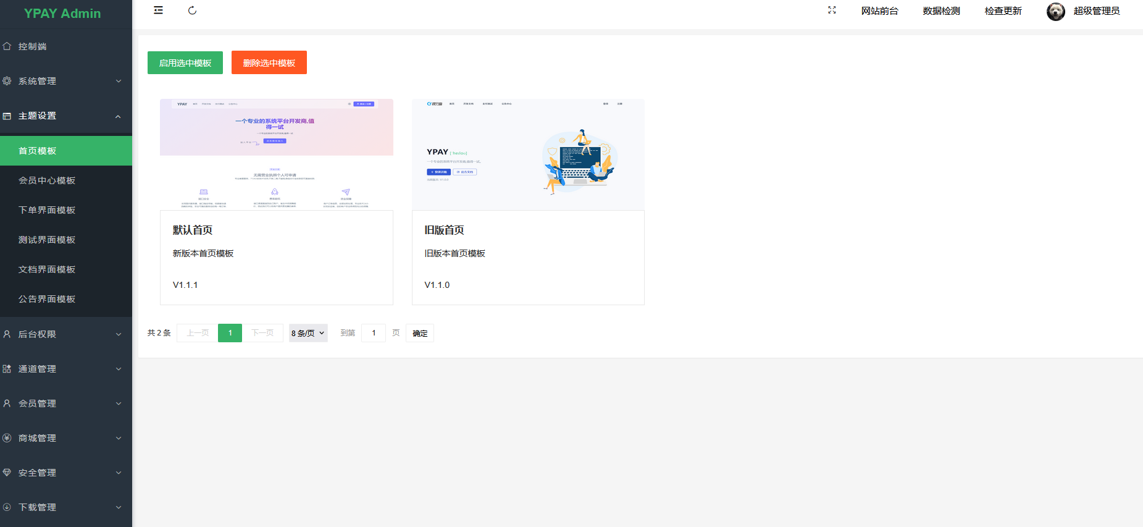1143x527 pixels.
Task: Select the 默认首页 template preview image
Action: pos(277,154)
